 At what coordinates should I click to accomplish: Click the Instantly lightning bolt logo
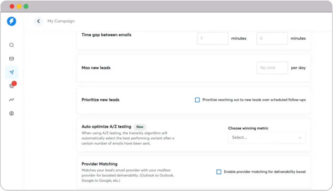point(12,22)
